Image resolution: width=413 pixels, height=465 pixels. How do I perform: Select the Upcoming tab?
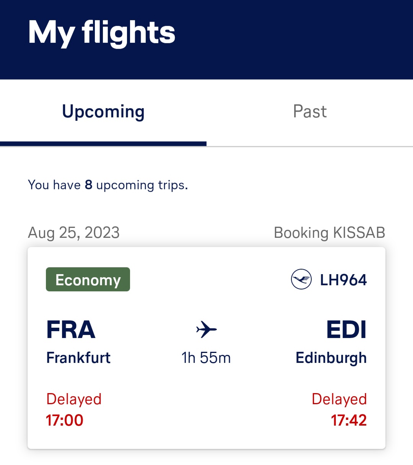coord(103,112)
